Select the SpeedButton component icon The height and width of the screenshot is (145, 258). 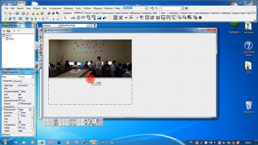(78, 18)
